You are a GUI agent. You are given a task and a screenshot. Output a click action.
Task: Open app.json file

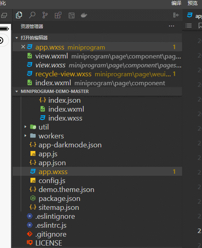tap(97, 163)
